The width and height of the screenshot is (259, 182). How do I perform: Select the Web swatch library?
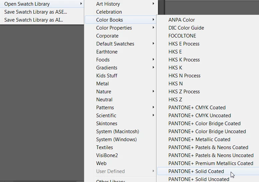121,163
